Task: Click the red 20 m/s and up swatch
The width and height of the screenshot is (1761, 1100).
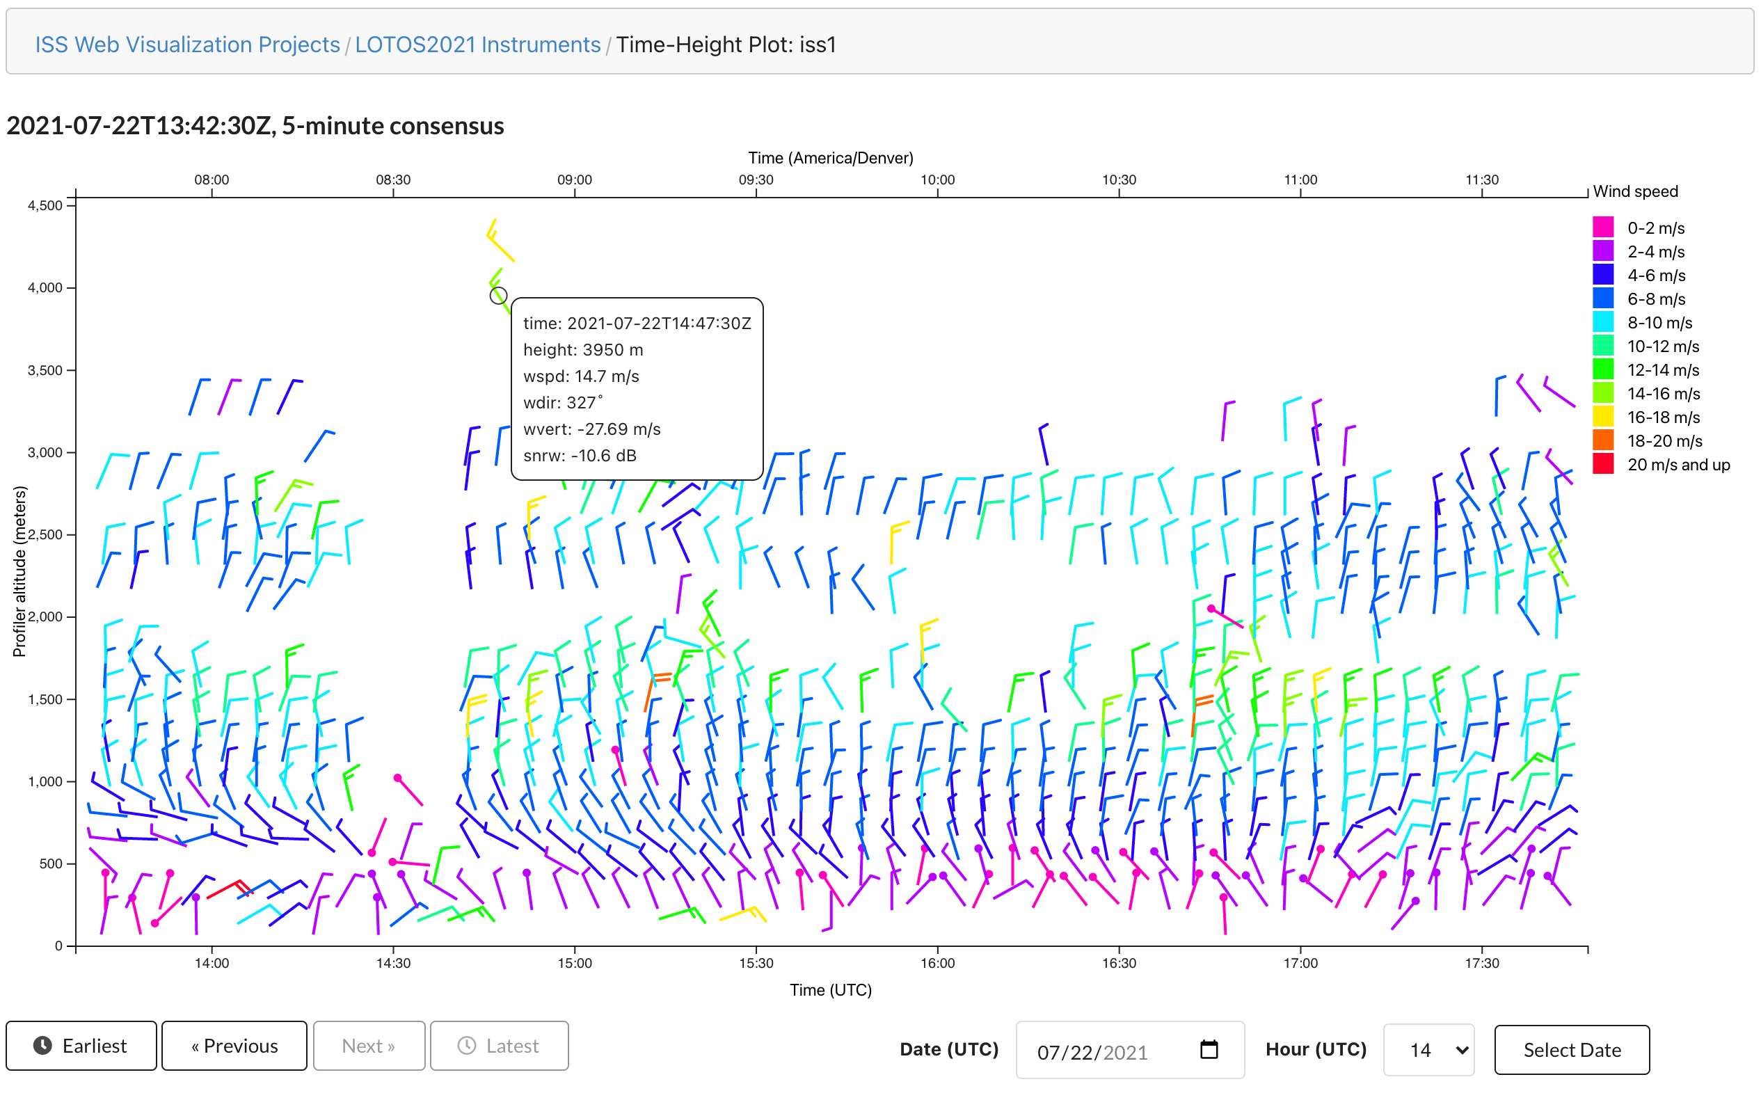Action: coord(1602,464)
